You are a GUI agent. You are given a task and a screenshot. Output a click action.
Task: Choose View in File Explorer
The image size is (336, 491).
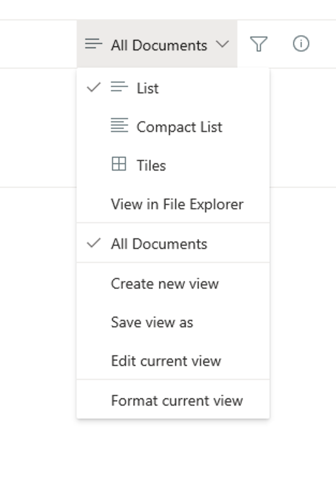(173, 204)
